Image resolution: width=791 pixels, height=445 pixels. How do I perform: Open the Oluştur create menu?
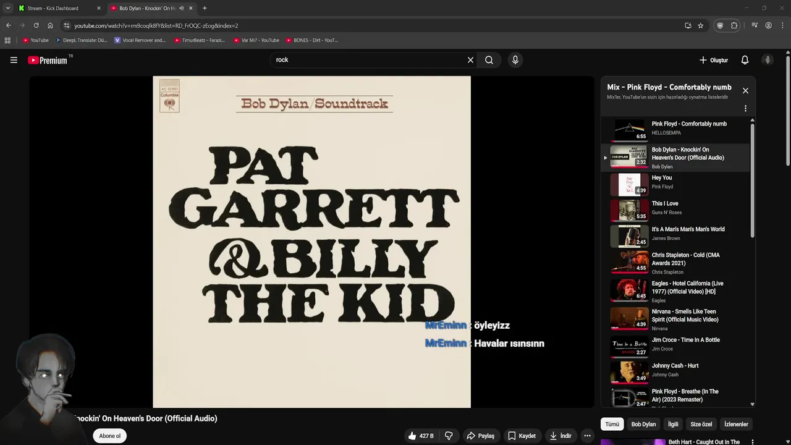point(714,60)
